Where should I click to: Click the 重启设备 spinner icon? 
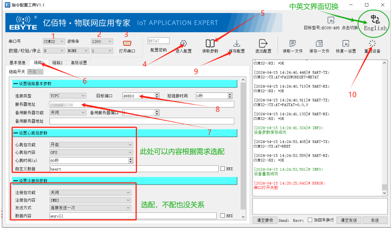[x=372, y=43]
